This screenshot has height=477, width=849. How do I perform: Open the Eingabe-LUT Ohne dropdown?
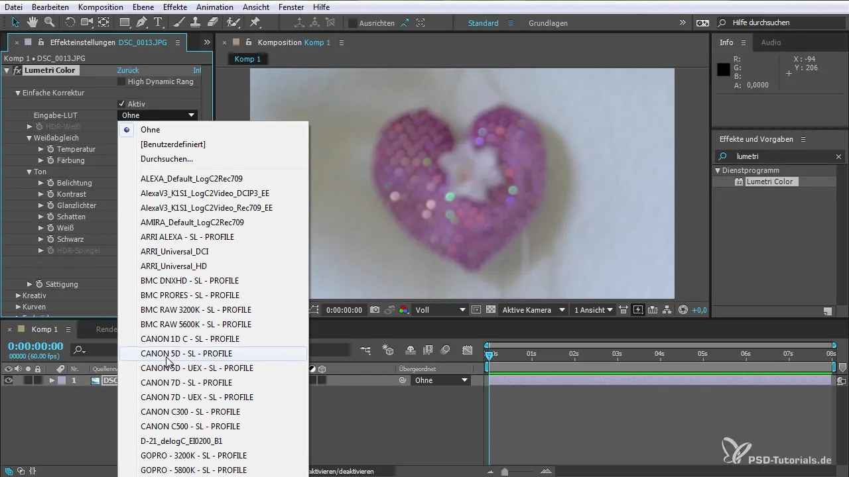pos(158,115)
